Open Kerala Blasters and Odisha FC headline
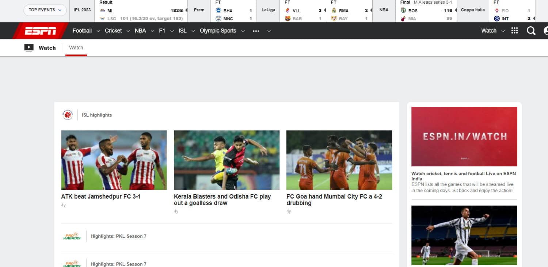Viewport: 548px width, 267px height. pos(222,200)
